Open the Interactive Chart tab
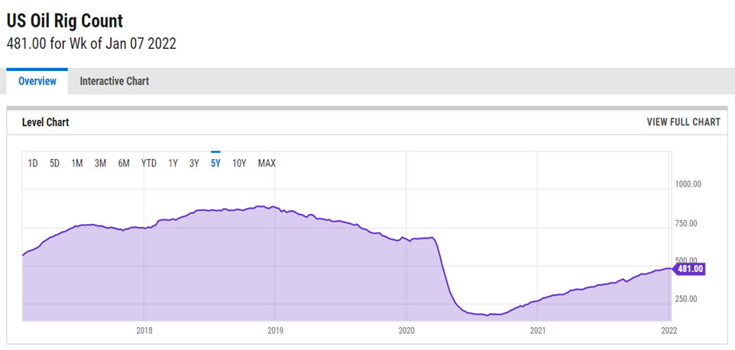This screenshot has width=735, height=350. coord(115,81)
